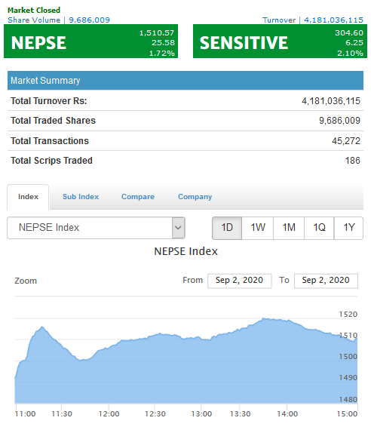Screen dimensions: 371x427
Task: Click the Total Transactions label
Action: 50,141
